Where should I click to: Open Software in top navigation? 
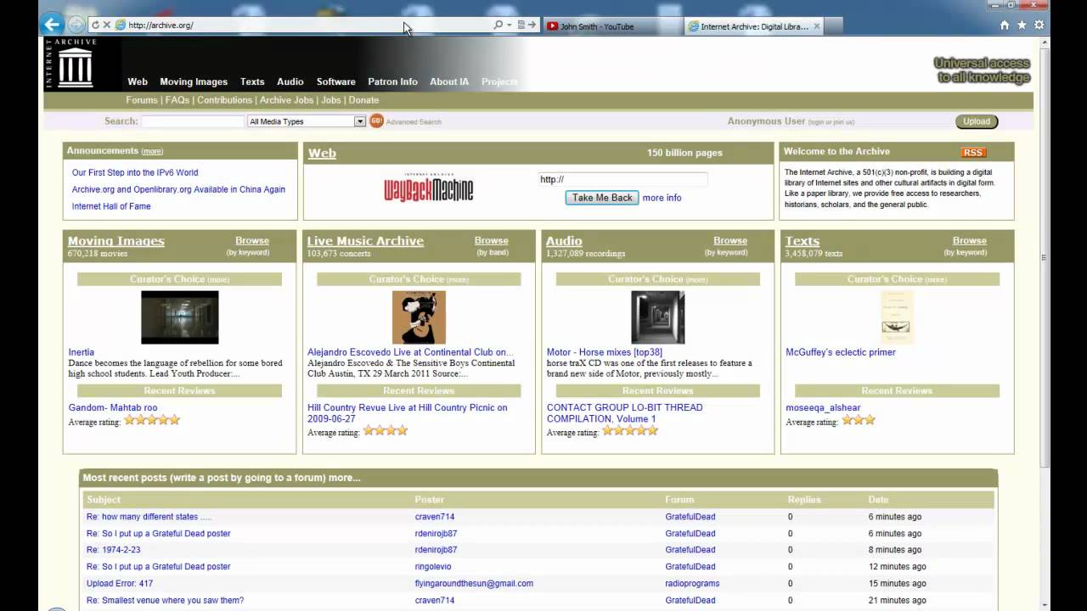pyautogui.click(x=336, y=81)
